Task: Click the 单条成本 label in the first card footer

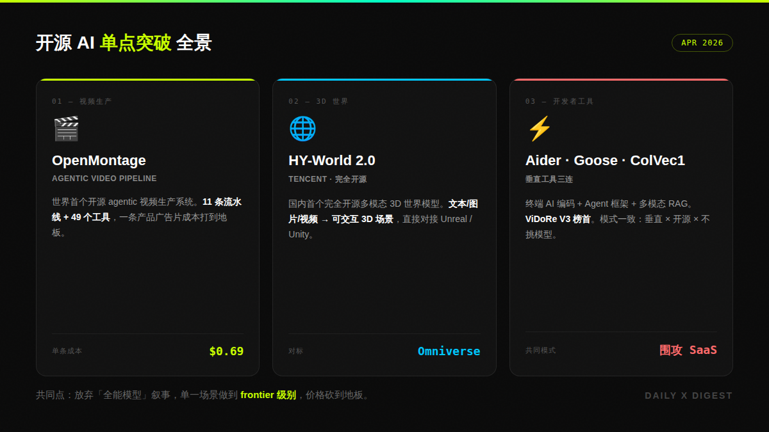Action: click(67, 351)
